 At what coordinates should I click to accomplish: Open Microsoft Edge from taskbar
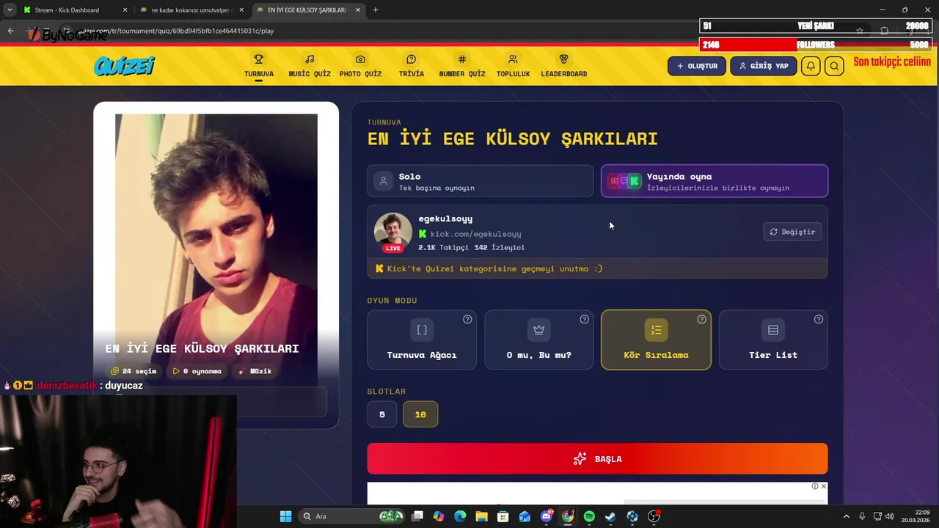pos(460,516)
